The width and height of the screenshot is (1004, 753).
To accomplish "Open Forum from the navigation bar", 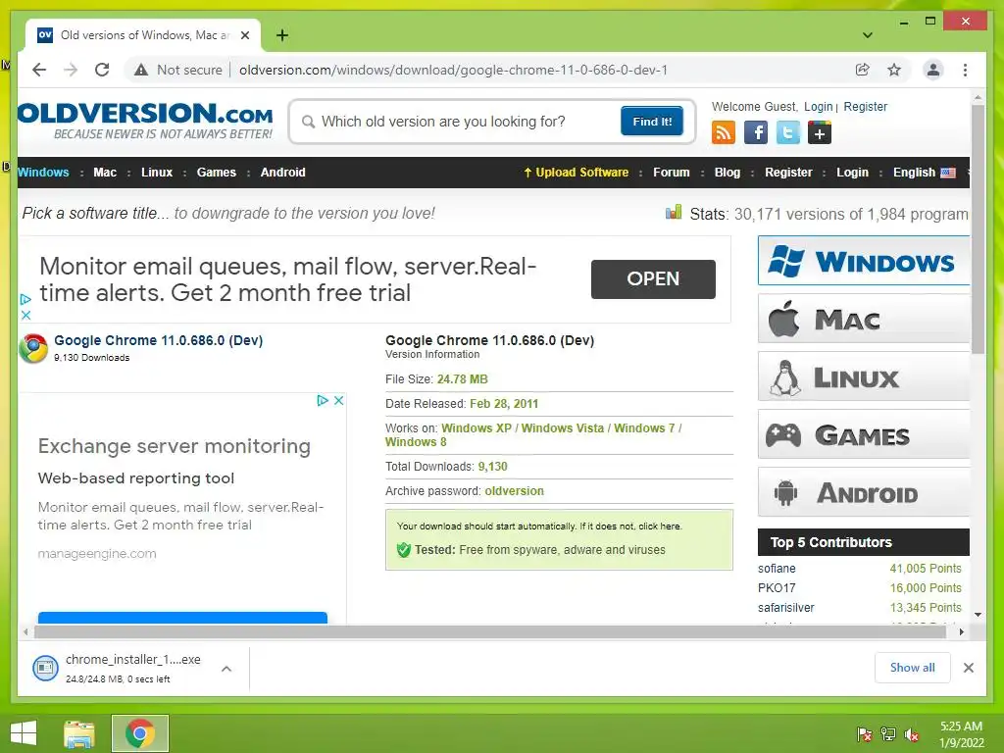I will 671,173.
